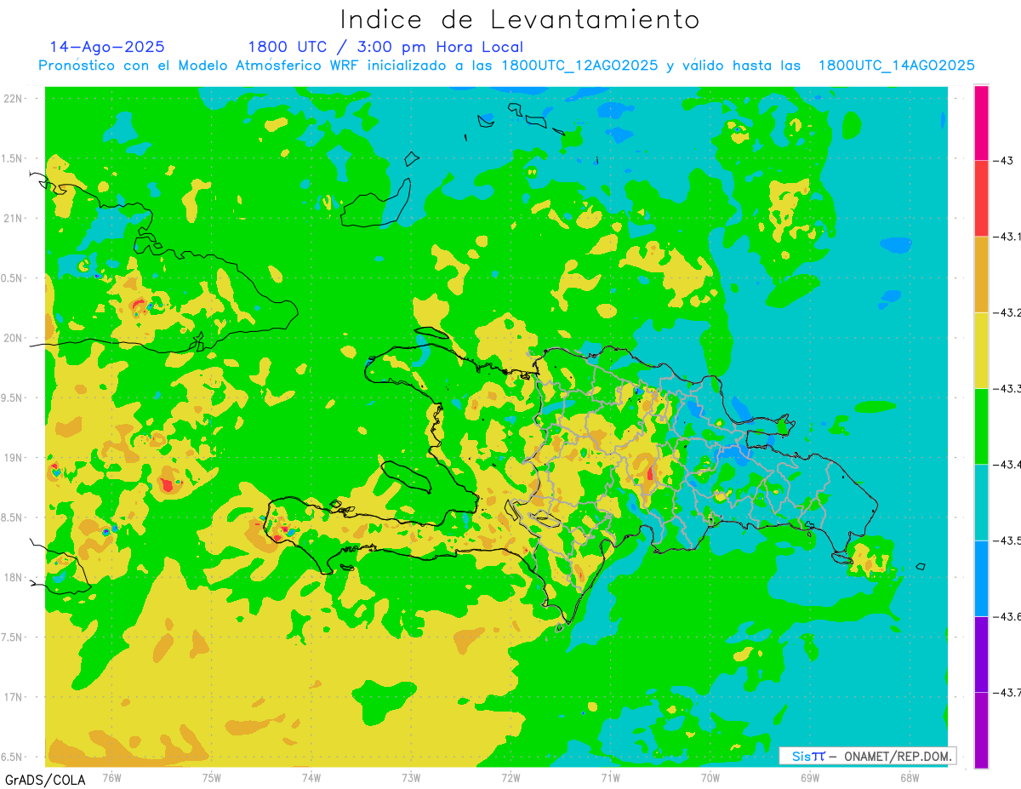Click the '-43.6' legend value

[x=1007, y=616]
